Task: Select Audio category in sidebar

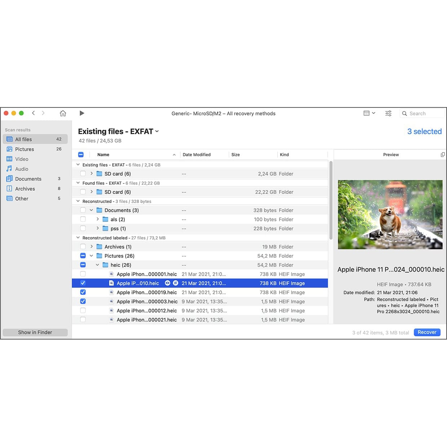Action: (35, 169)
